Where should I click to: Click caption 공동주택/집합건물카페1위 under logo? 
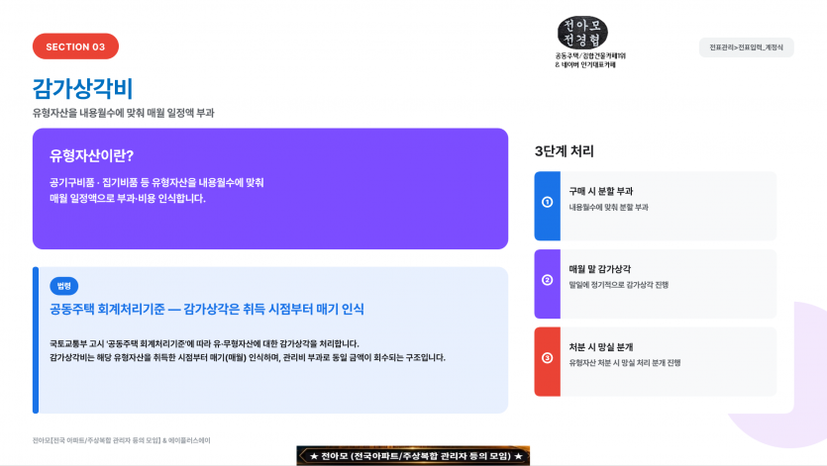click(590, 55)
